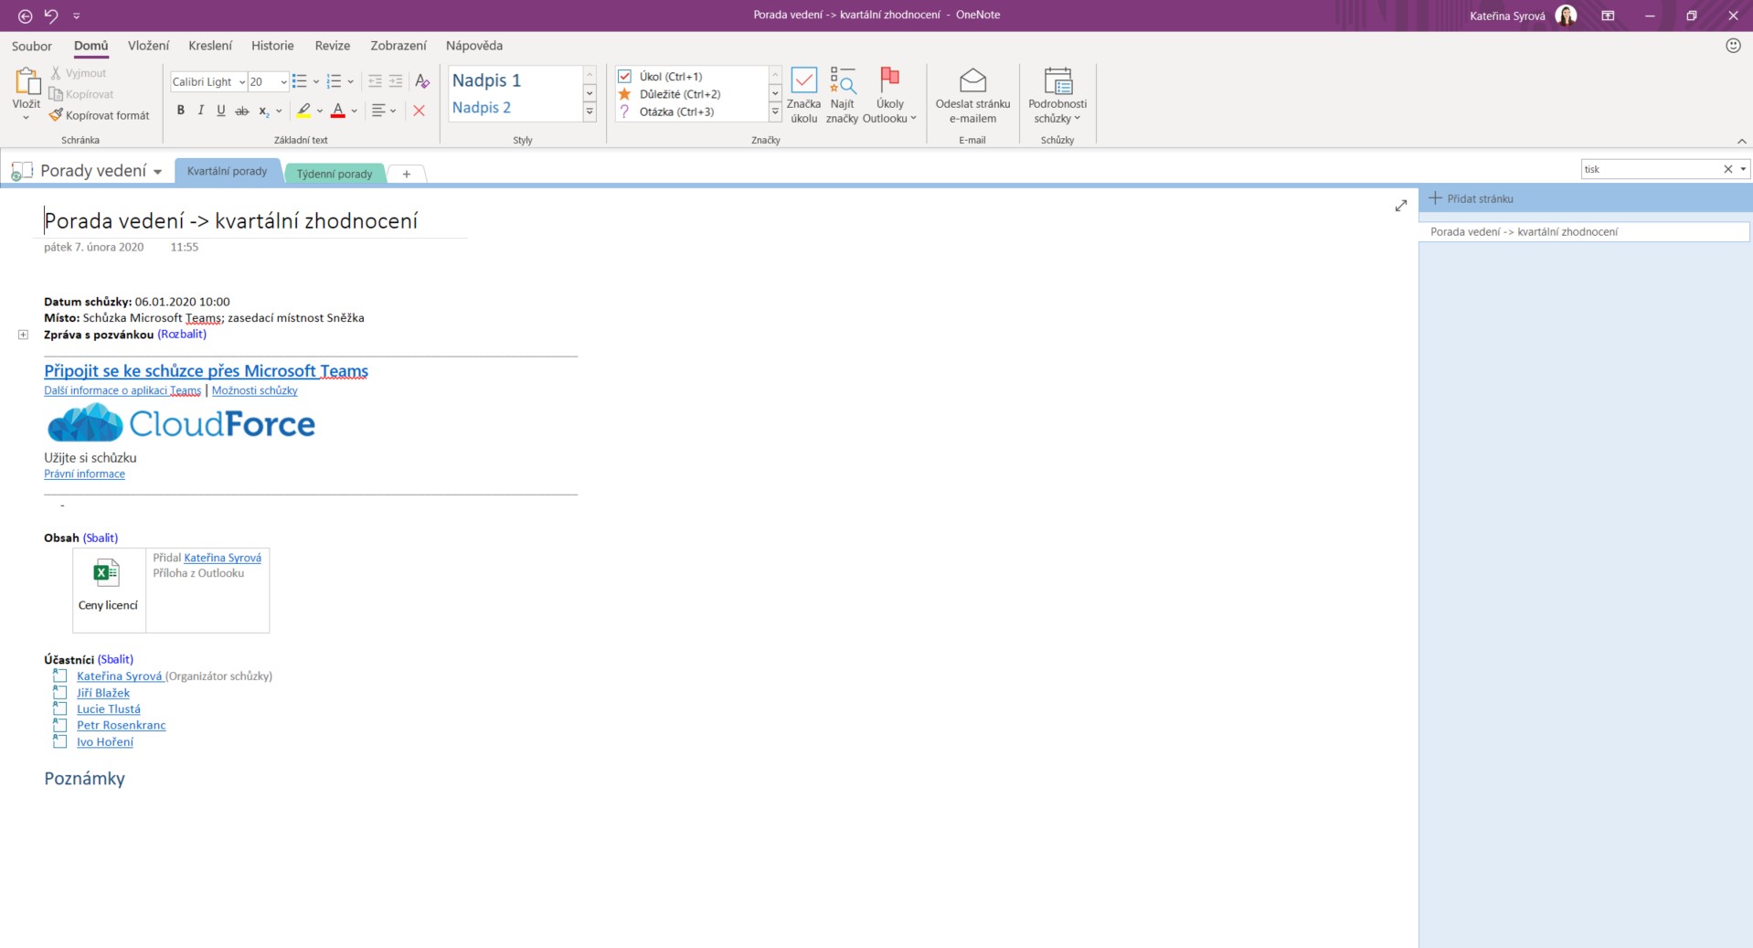The height and width of the screenshot is (948, 1753).
Task: Open font size 20 dropdown
Action: click(283, 82)
